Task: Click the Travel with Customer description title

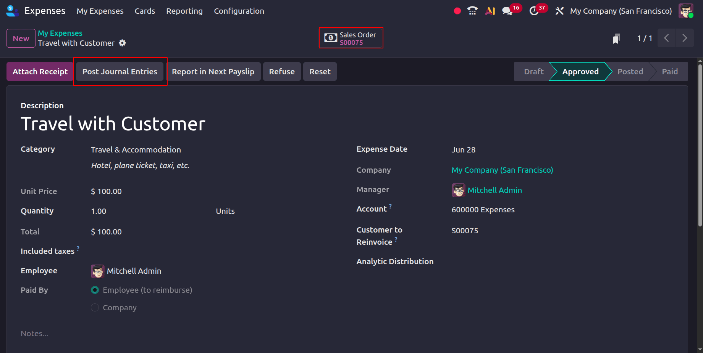Action: [113, 124]
